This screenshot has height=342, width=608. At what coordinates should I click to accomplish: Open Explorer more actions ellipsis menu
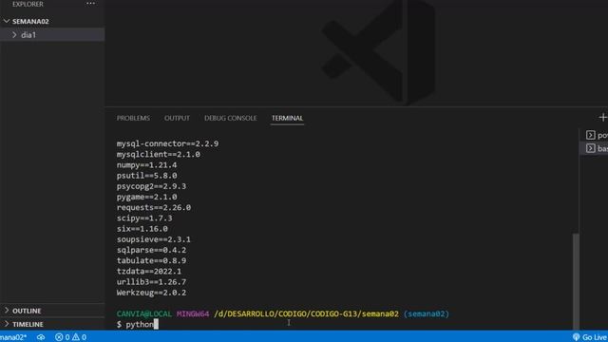[90, 4]
